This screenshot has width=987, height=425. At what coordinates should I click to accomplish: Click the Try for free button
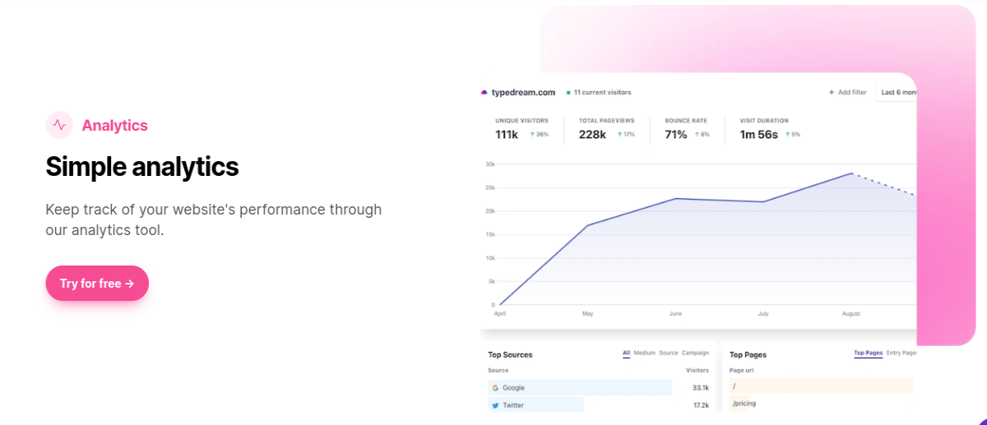point(97,284)
